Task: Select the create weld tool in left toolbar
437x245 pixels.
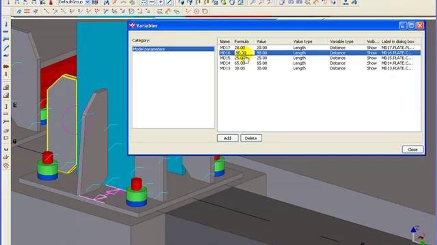Action: pos(6,74)
